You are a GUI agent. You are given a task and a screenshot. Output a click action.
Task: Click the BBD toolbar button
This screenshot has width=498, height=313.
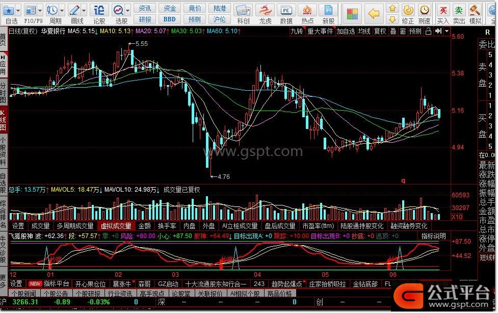169,19
